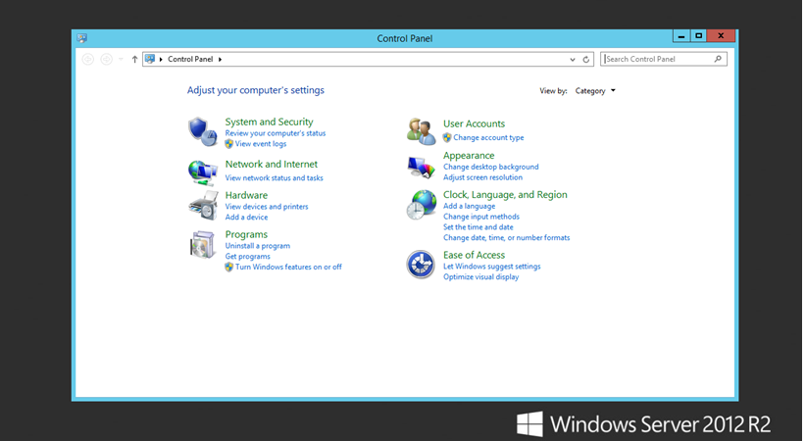
Task: Click the Up one level arrow
Action: tap(134, 60)
